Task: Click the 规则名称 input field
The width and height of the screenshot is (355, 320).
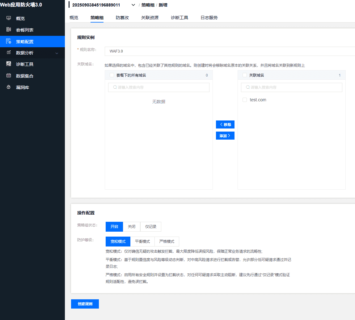Action: [229, 51]
